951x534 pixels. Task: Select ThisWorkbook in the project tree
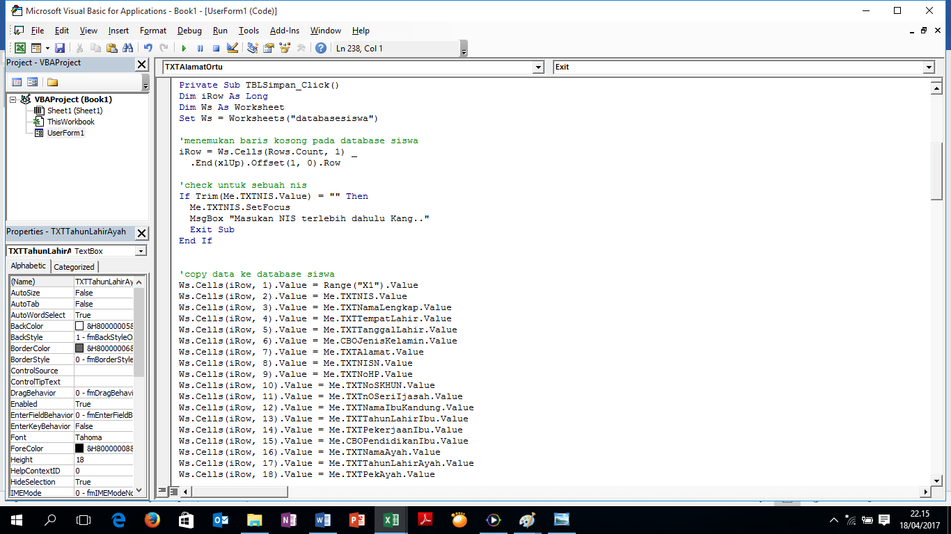[70, 122]
